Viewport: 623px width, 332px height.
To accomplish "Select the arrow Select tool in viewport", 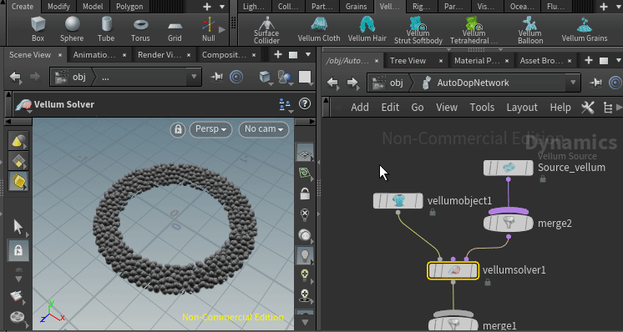I will point(18,227).
